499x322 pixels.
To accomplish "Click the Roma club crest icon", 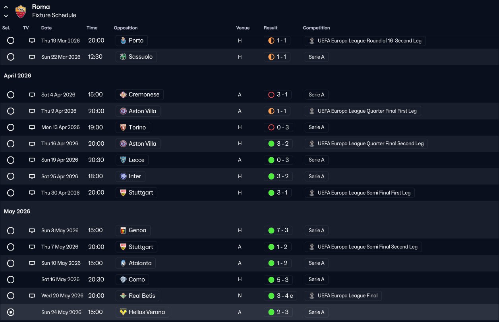I will 21,12.
